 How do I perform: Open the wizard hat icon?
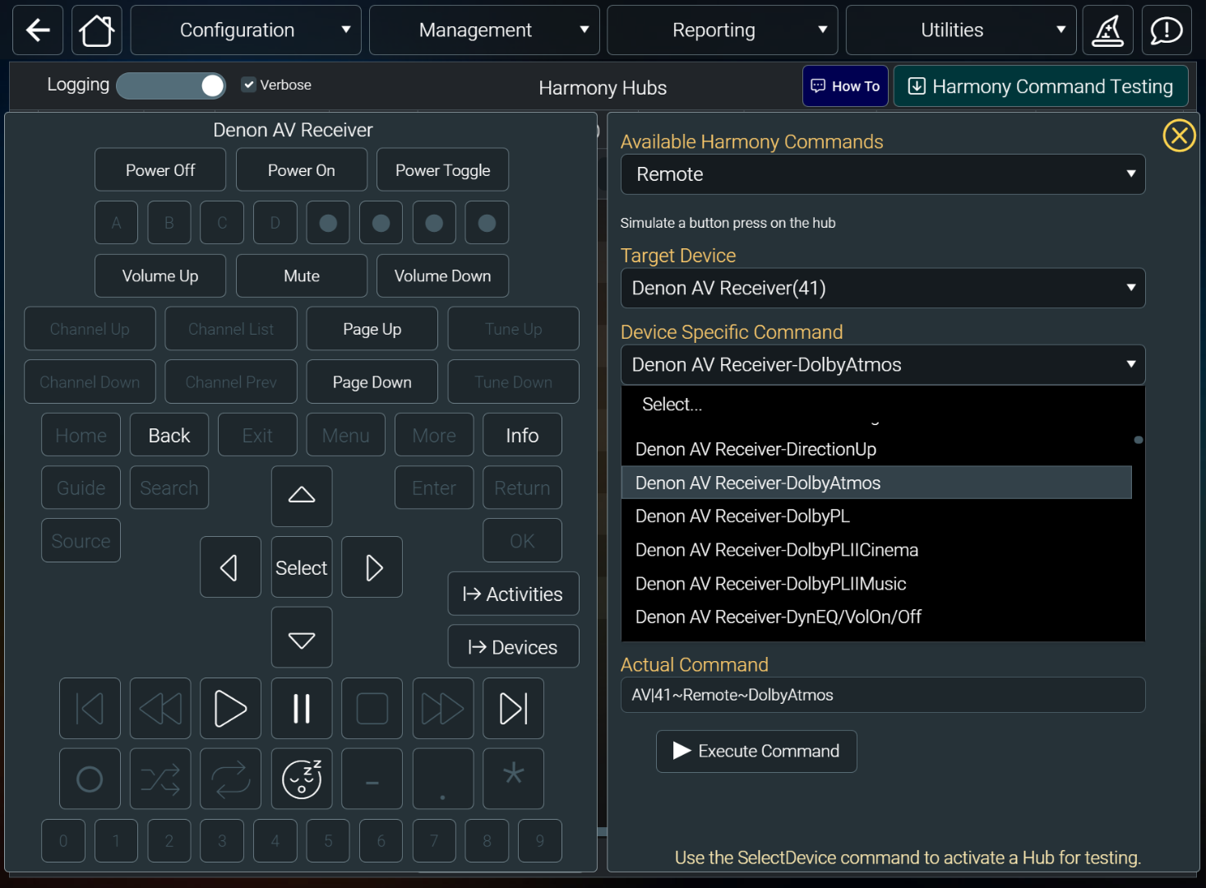click(x=1107, y=30)
